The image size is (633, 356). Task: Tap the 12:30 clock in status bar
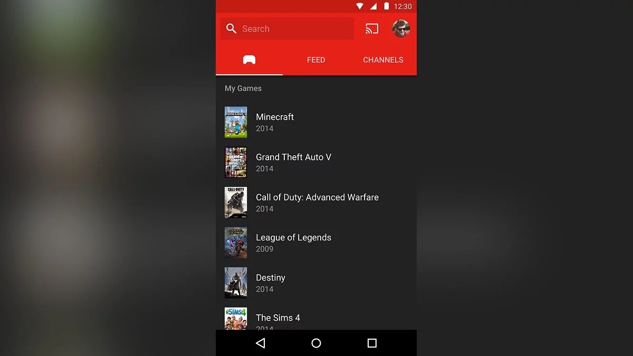[x=403, y=6]
